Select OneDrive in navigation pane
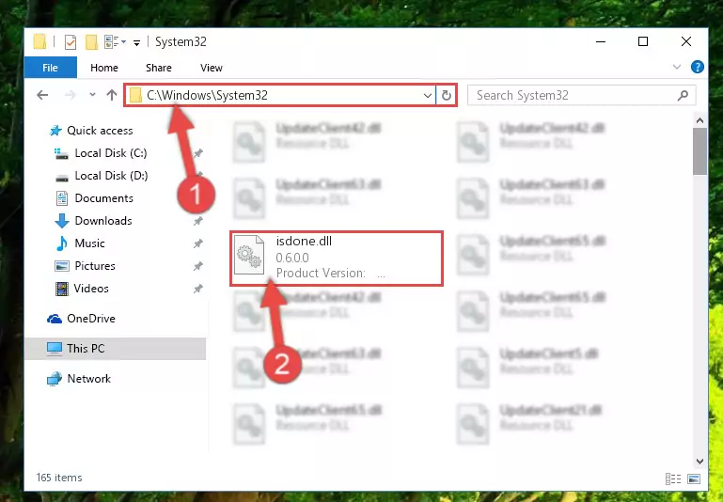 coord(91,319)
